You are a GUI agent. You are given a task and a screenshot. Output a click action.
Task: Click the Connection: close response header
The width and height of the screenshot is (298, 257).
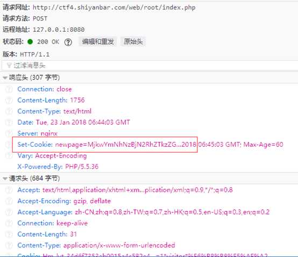45,89
